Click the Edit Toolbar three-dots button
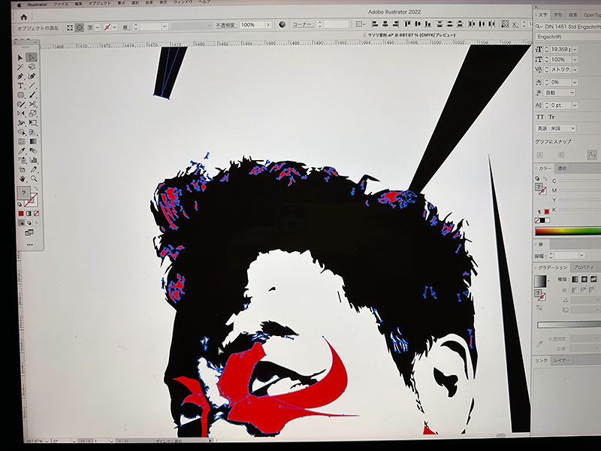The width and height of the screenshot is (601, 451). click(x=30, y=244)
